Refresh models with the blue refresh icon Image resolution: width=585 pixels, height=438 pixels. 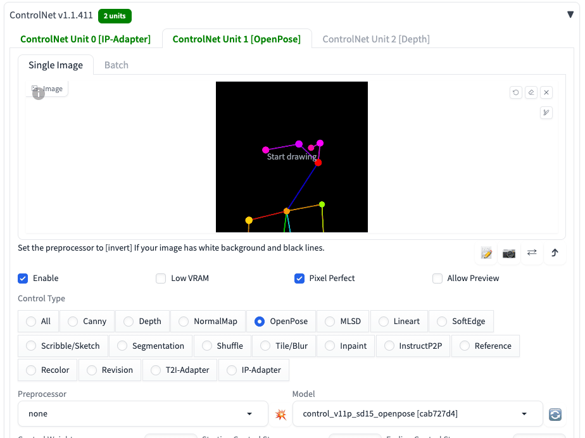click(555, 414)
